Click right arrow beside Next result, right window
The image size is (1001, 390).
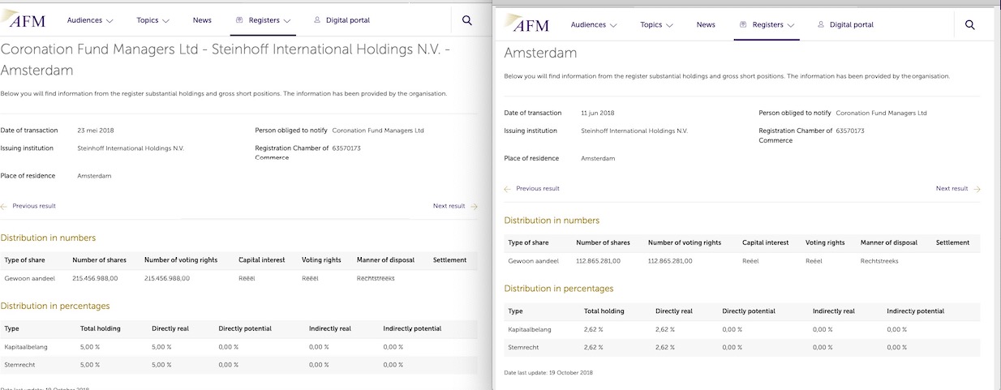(977, 189)
